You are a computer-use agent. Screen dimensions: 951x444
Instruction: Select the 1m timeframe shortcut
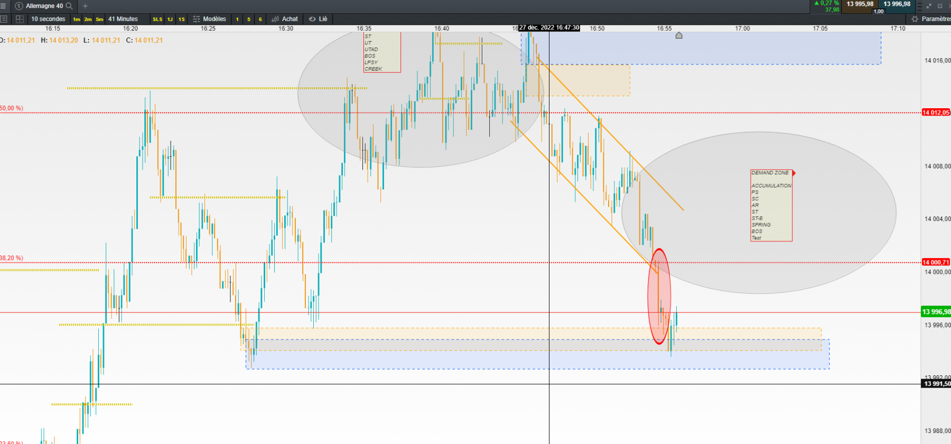click(x=77, y=20)
